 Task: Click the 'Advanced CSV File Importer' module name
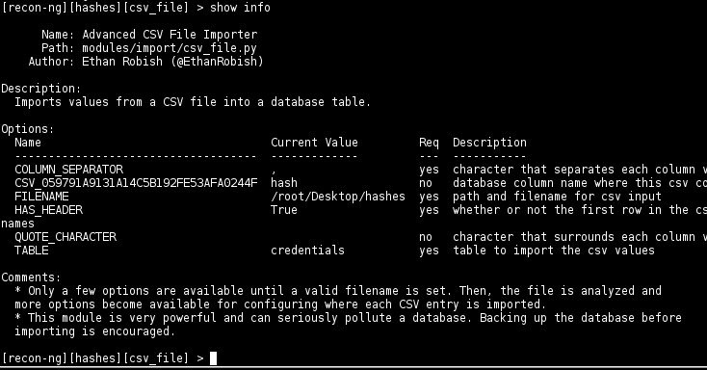pyautogui.click(x=170, y=35)
